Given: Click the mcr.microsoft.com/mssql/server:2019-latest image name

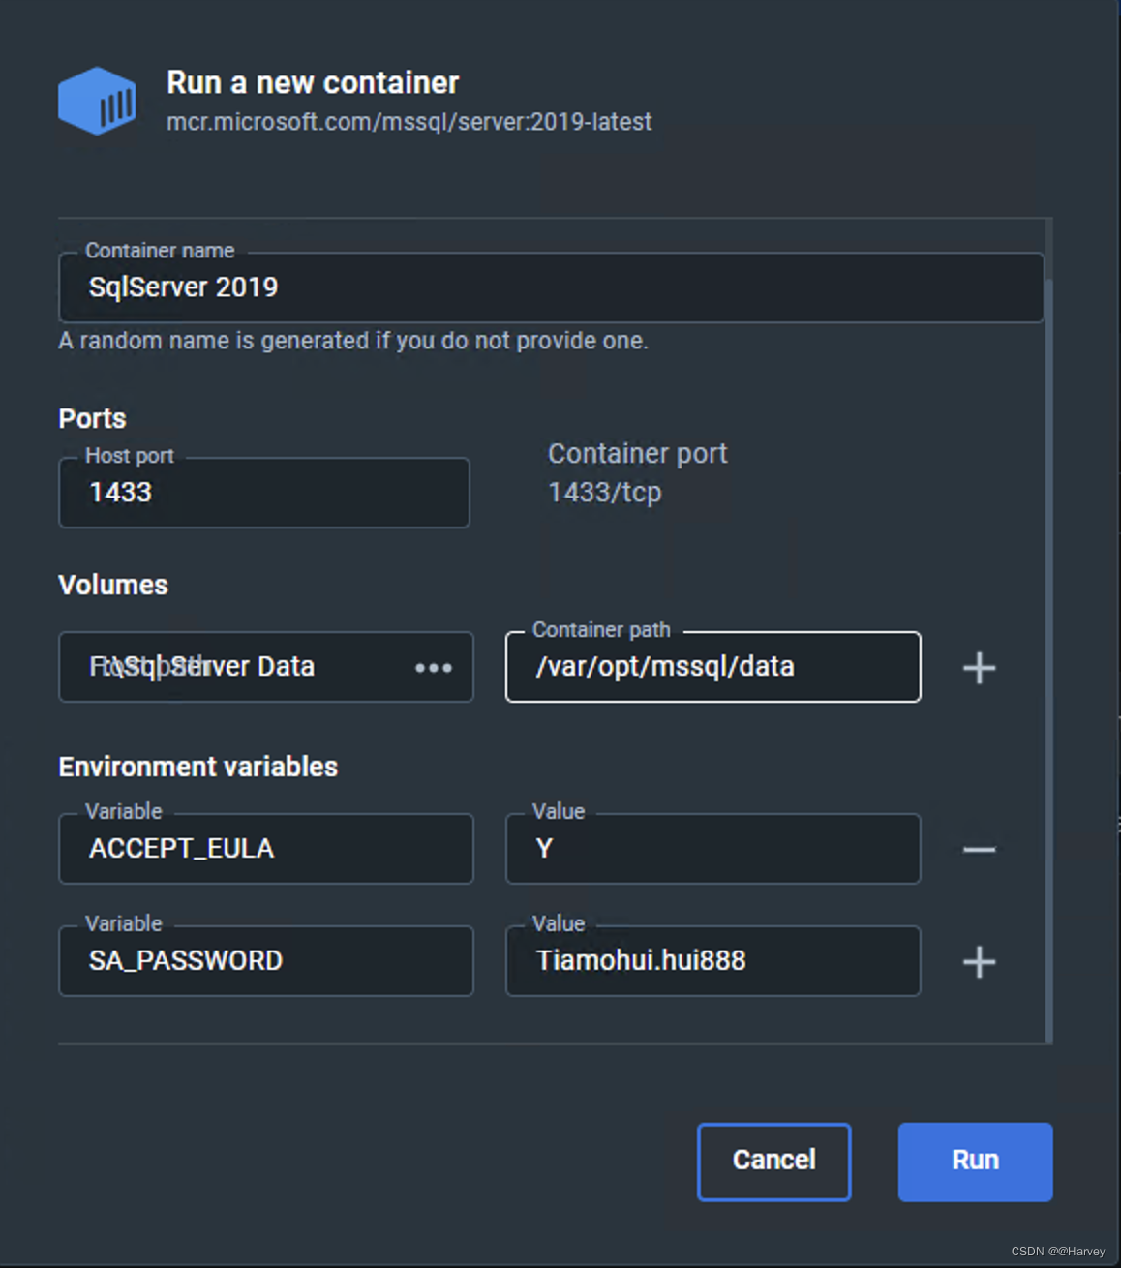Looking at the screenshot, I should [x=409, y=122].
